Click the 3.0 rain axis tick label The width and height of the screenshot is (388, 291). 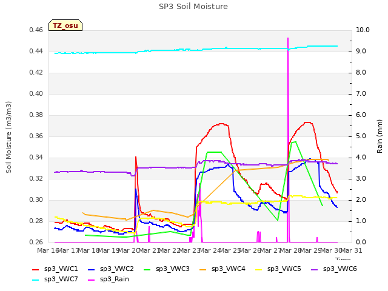click(361, 179)
